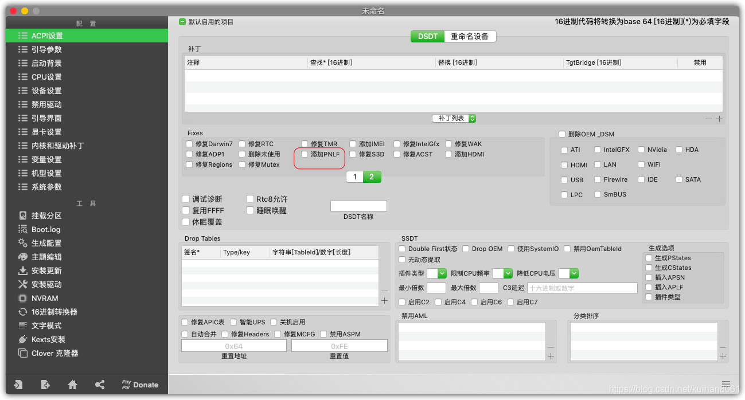Click the DSDT名称 input field

(x=358, y=206)
